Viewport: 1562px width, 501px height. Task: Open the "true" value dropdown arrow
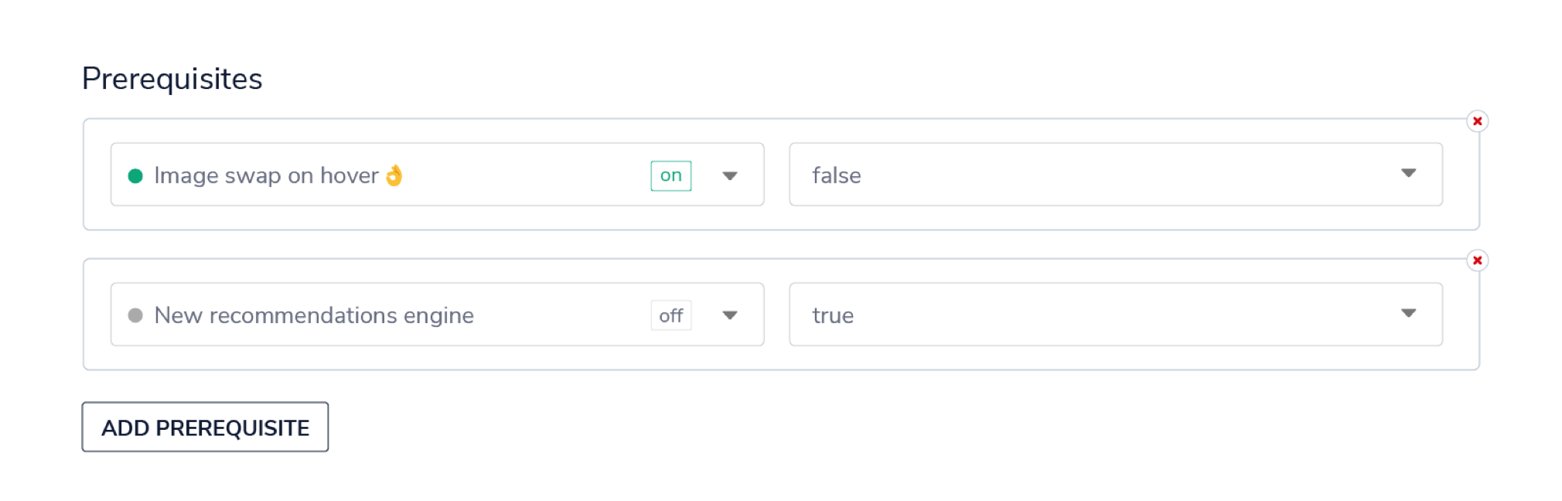pyautogui.click(x=1408, y=313)
